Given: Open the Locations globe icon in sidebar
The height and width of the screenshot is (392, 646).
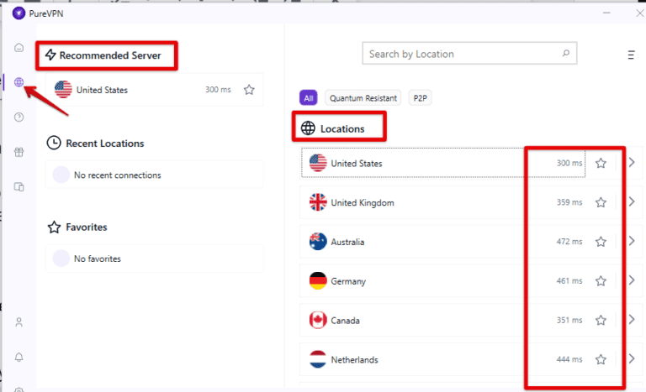Looking at the screenshot, I should point(19,82).
